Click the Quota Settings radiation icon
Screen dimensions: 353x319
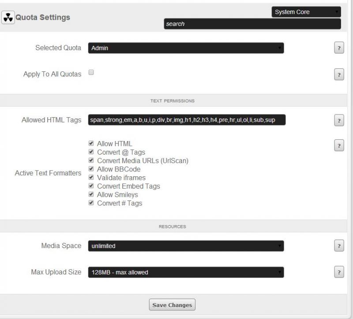[8, 18]
